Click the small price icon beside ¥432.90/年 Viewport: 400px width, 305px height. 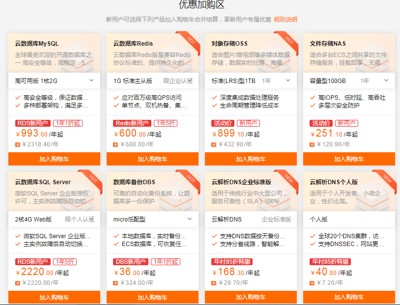214,144
